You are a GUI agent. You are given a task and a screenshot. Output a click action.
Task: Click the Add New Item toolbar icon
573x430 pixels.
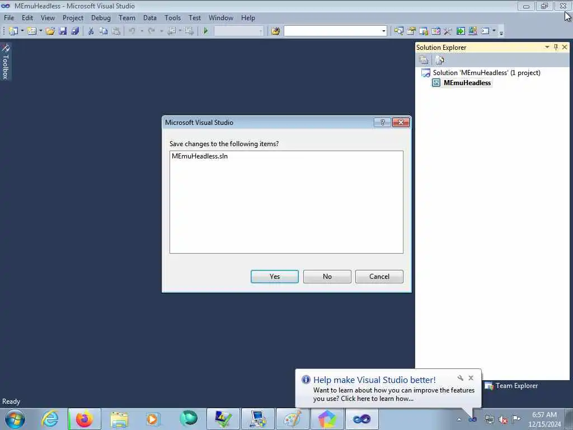(x=31, y=31)
